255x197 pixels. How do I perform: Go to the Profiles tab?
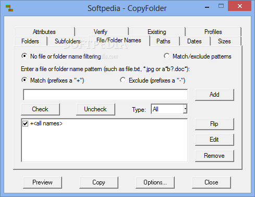(213, 32)
